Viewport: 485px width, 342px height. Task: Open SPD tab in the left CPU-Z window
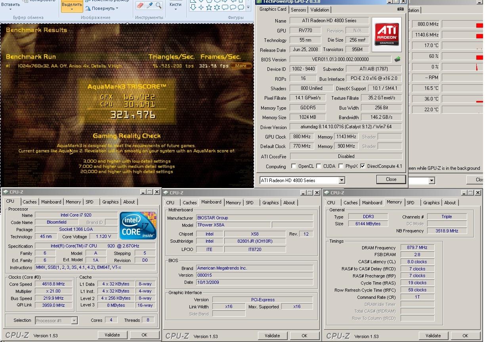90,202
